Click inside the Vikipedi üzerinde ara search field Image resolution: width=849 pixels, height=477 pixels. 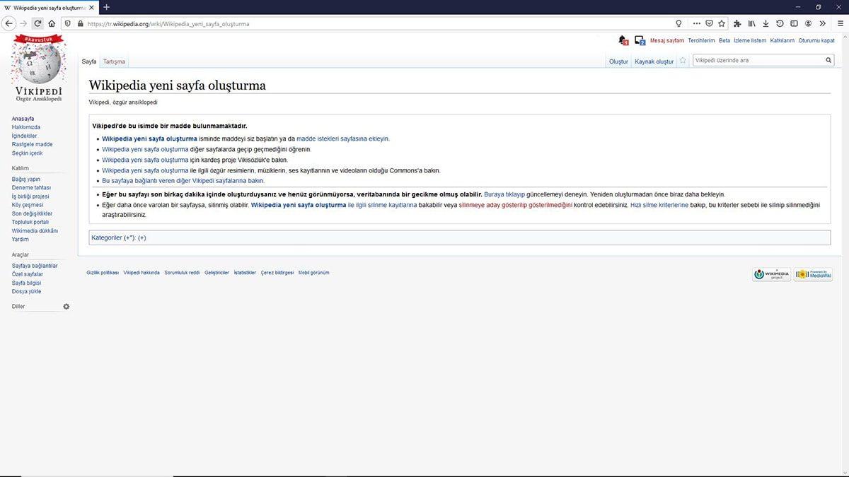click(x=750, y=59)
